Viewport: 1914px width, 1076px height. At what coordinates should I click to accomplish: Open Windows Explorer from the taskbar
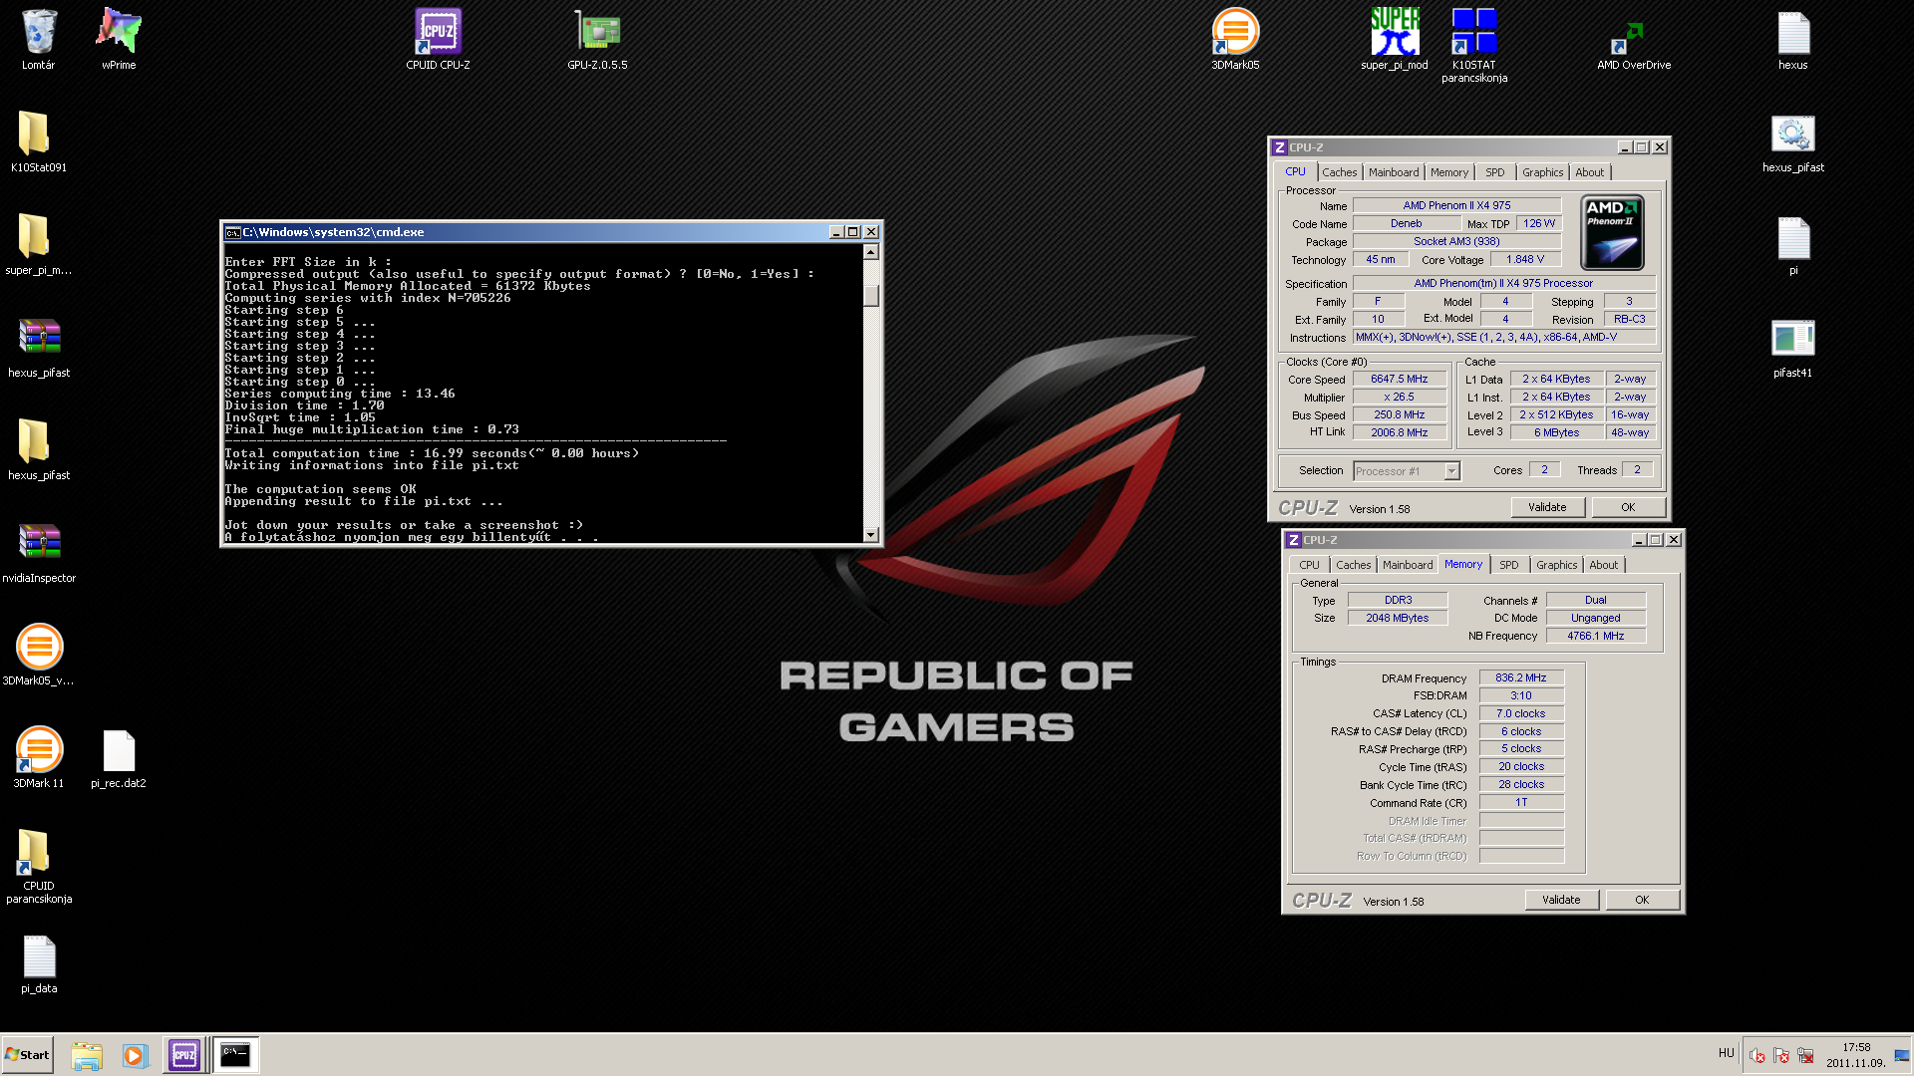tap(87, 1055)
